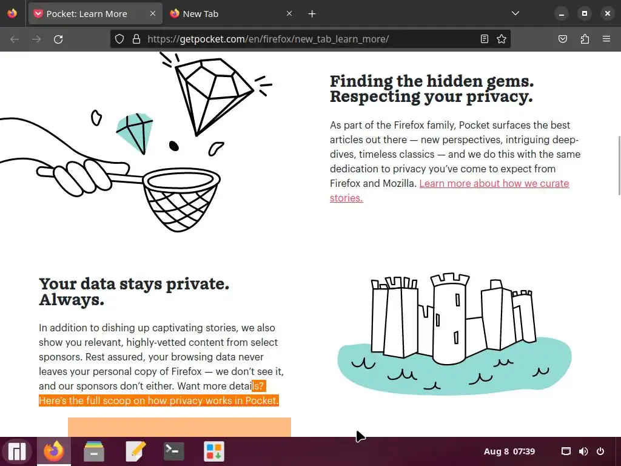
Task: Open the Manjaro start menu in taskbar
Action: tap(17, 451)
